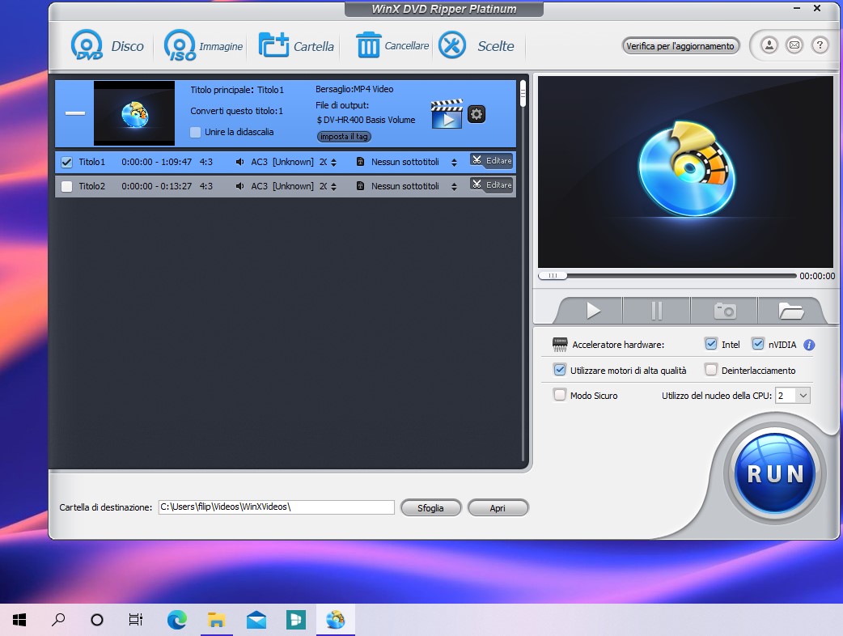The image size is (843, 636).
Task: Open taskbar search
Action: (58, 620)
